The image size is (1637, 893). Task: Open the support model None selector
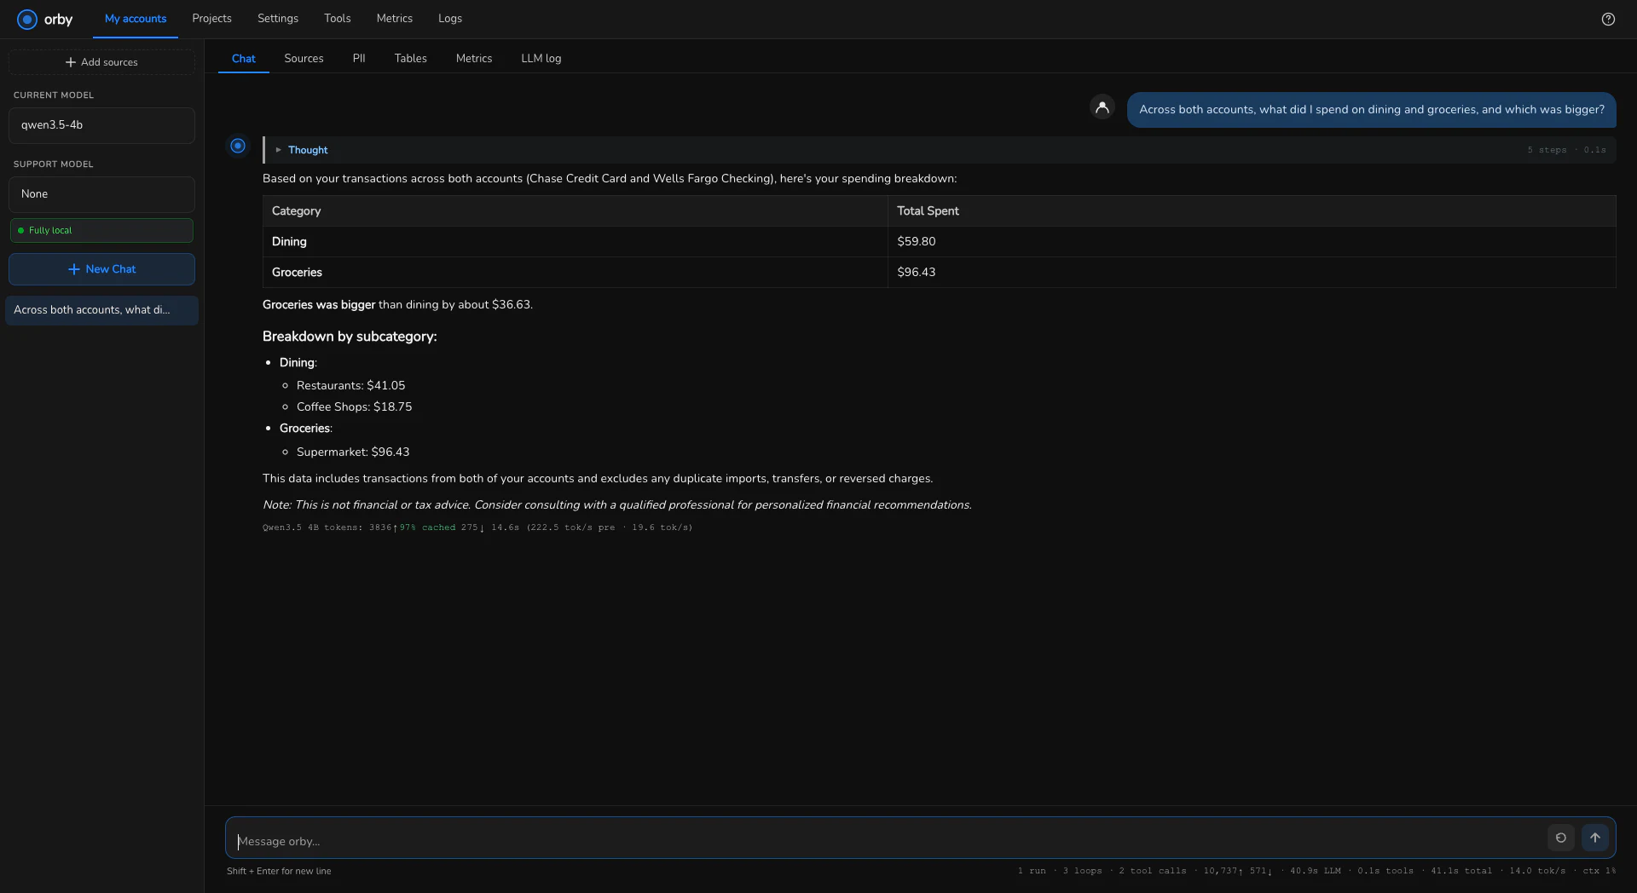point(101,194)
